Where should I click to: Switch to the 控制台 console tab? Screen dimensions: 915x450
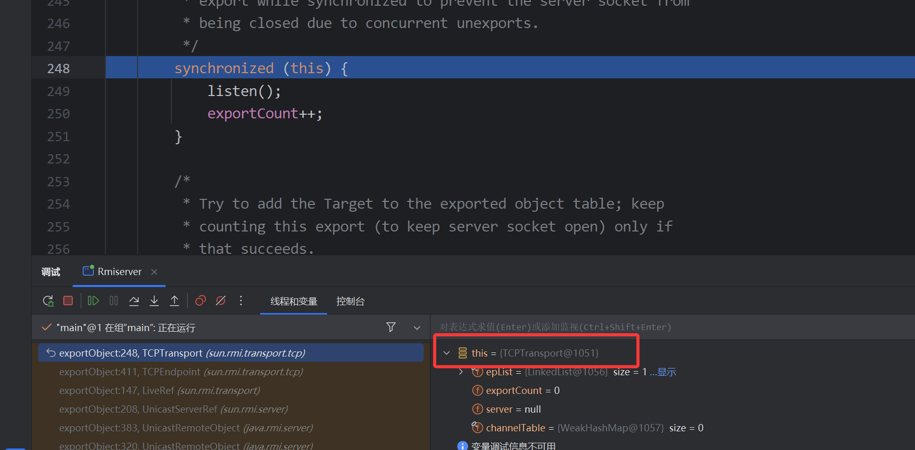coord(350,302)
